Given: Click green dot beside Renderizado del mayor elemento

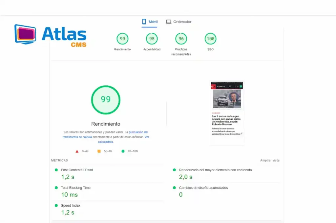Looking at the screenshot, I should tap(174, 170).
